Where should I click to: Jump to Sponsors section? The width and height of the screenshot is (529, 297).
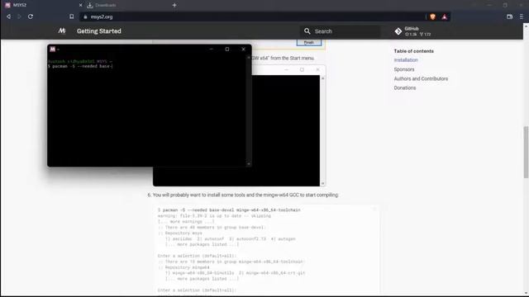tap(404, 69)
